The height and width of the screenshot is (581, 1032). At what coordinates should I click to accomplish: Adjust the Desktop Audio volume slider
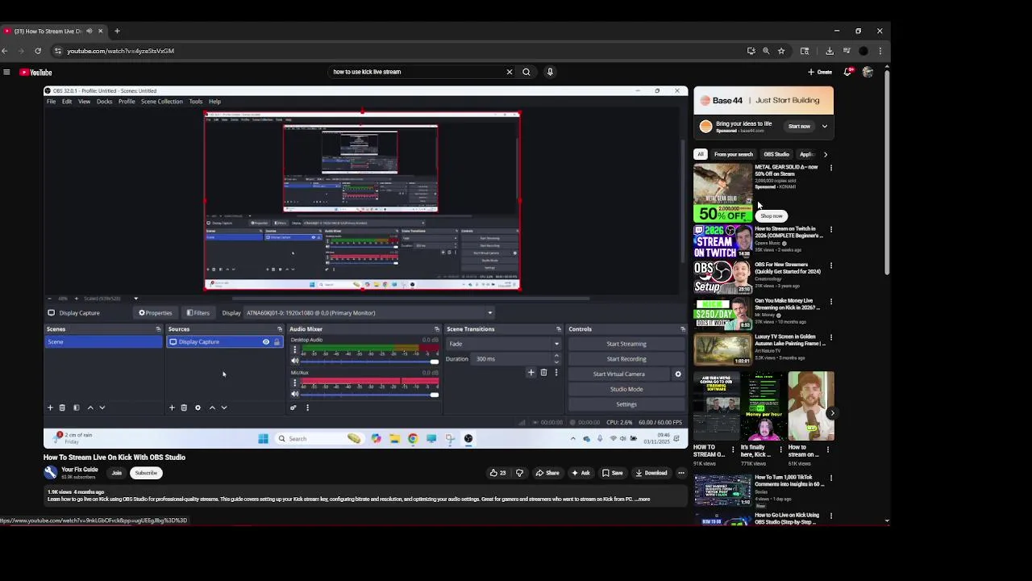point(368,362)
